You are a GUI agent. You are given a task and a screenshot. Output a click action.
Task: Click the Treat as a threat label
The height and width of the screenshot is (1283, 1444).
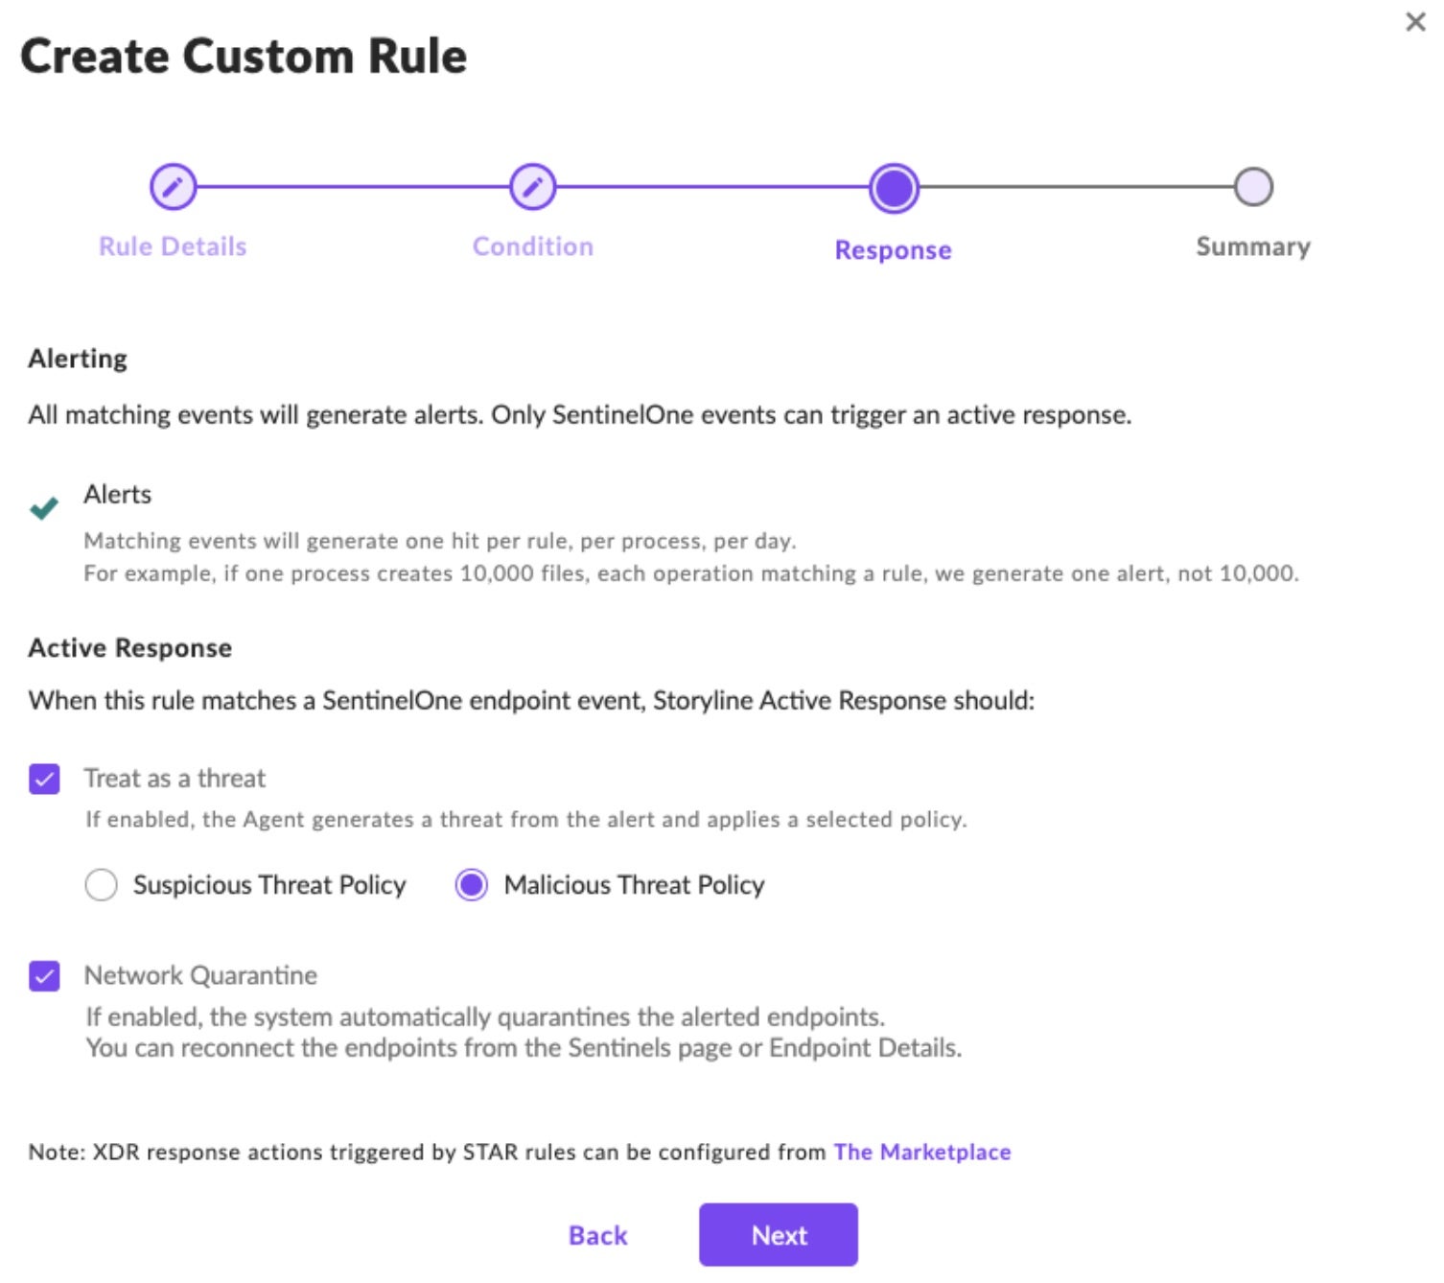175,779
